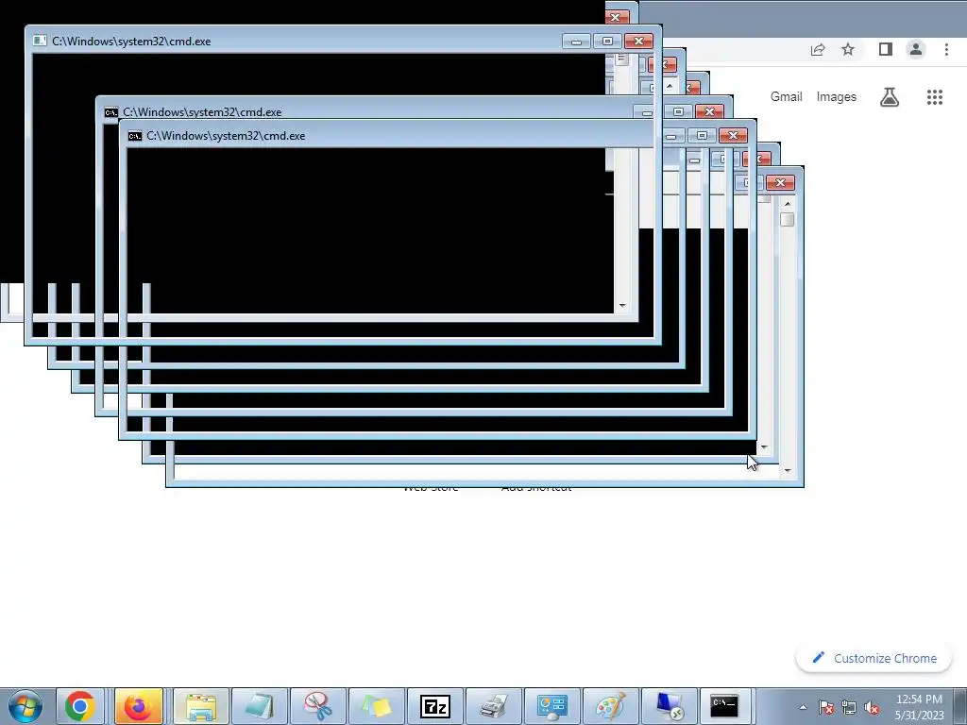The height and width of the screenshot is (725, 967).
Task: Maximize the top cmd.exe window
Action: pyautogui.click(x=607, y=42)
